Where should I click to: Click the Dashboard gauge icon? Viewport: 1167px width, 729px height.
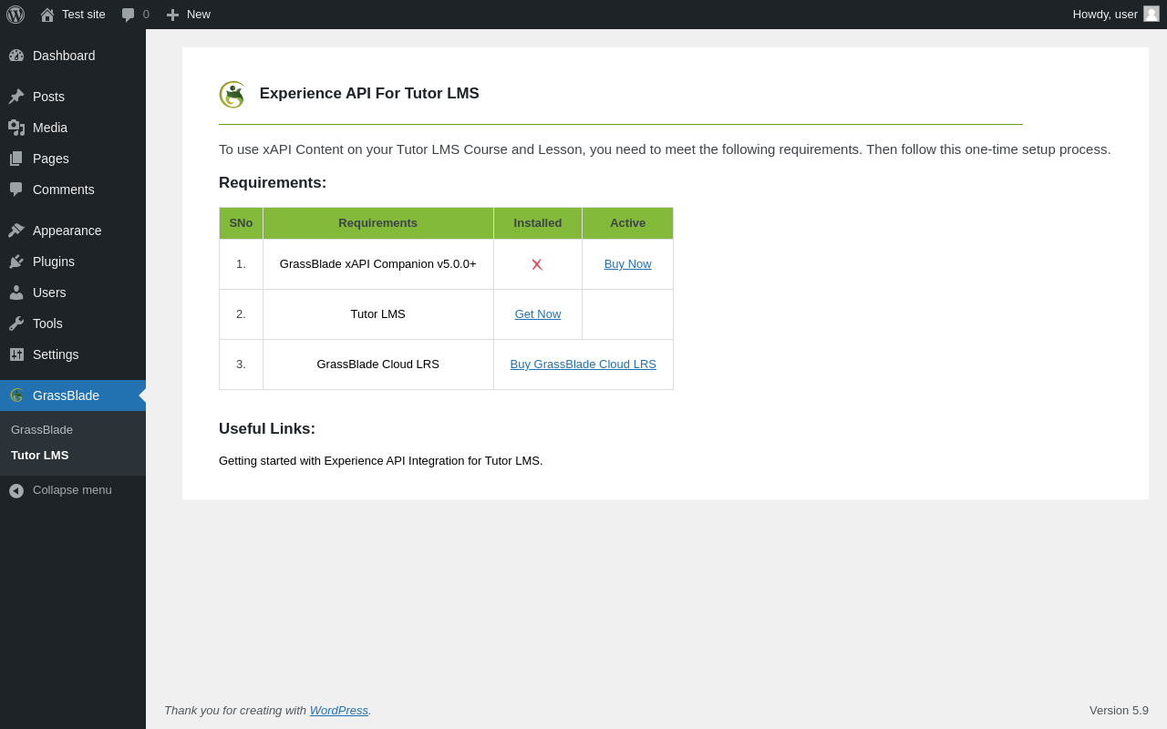point(16,56)
